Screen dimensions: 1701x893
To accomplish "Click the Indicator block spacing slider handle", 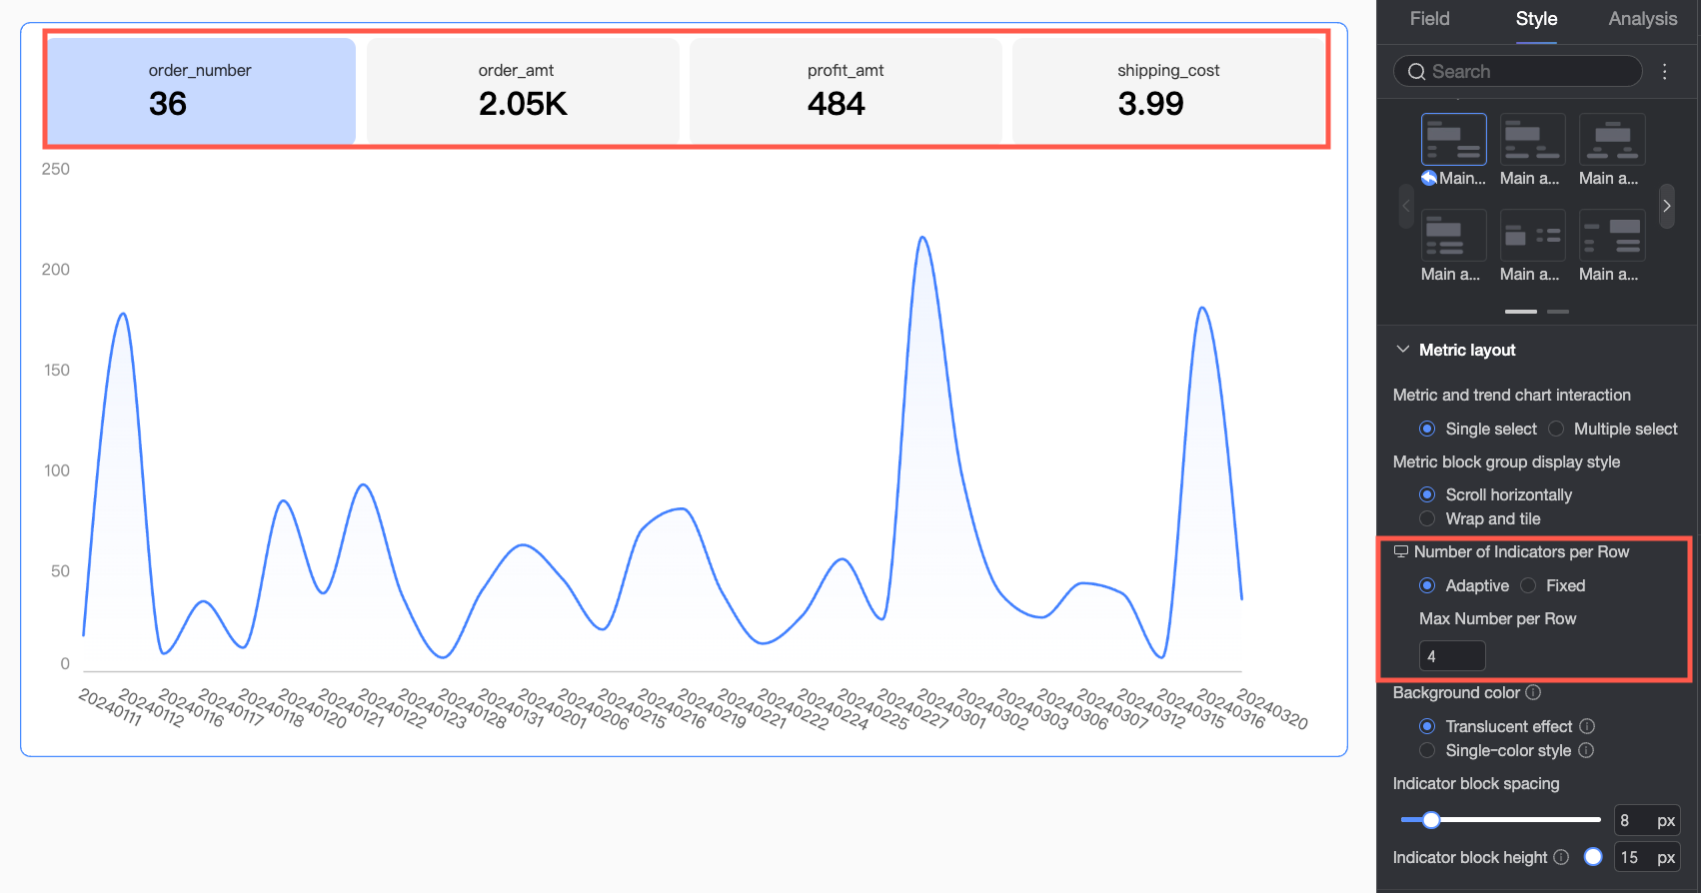I will click(x=1431, y=820).
